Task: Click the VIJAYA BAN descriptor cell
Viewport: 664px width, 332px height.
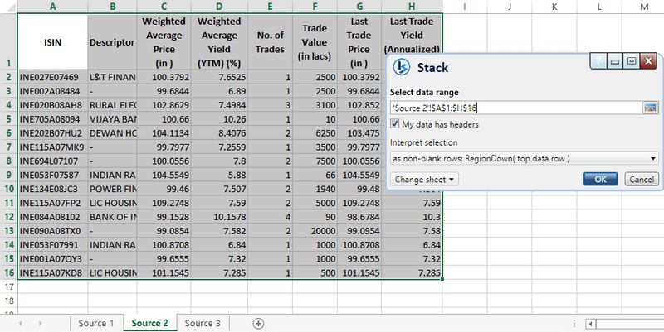Action: [112, 119]
